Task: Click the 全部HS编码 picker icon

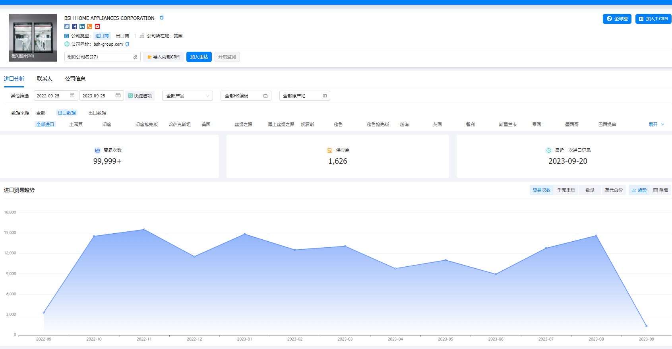Action: [x=265, y=96]
